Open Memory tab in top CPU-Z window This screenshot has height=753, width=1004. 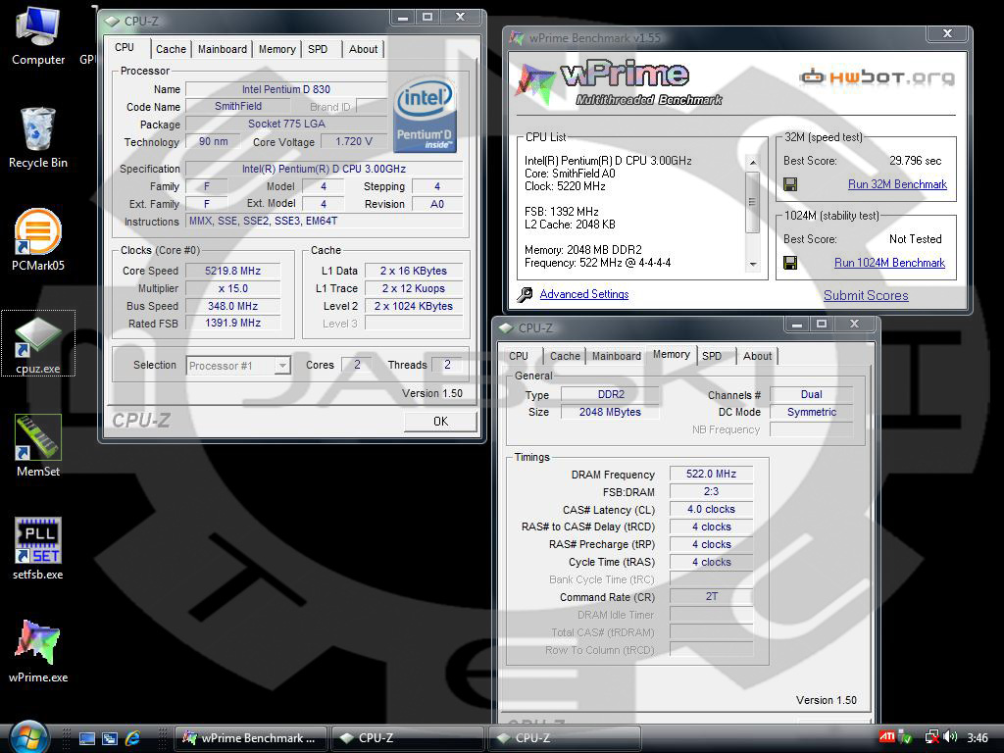point(277,49)
